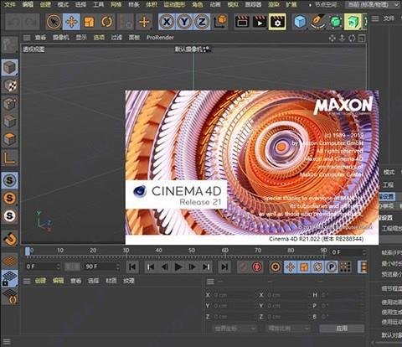Click toggle active view icon
Screen dimensions: 402x347
[x=362, y=38]
